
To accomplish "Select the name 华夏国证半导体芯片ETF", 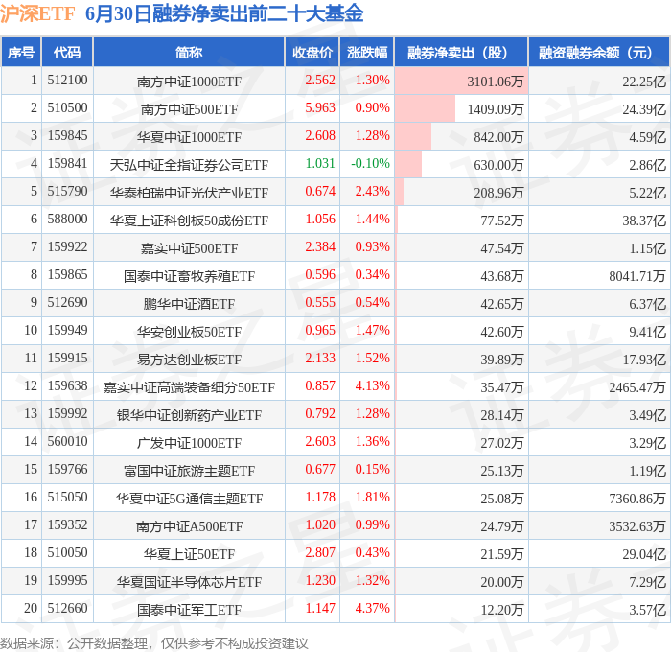I will pos(189,582).
